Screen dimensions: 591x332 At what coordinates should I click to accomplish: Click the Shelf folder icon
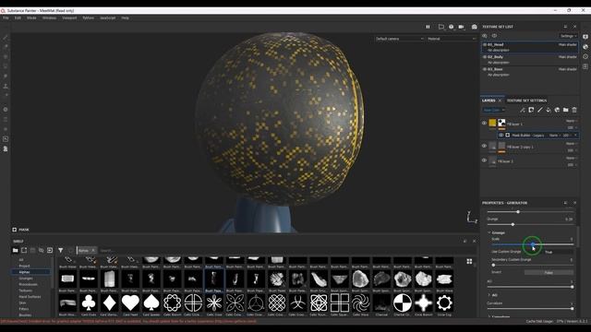(15, 250)
